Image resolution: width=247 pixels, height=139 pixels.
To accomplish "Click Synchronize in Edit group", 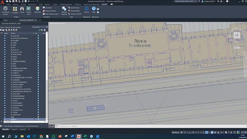I will coord(74,8).
